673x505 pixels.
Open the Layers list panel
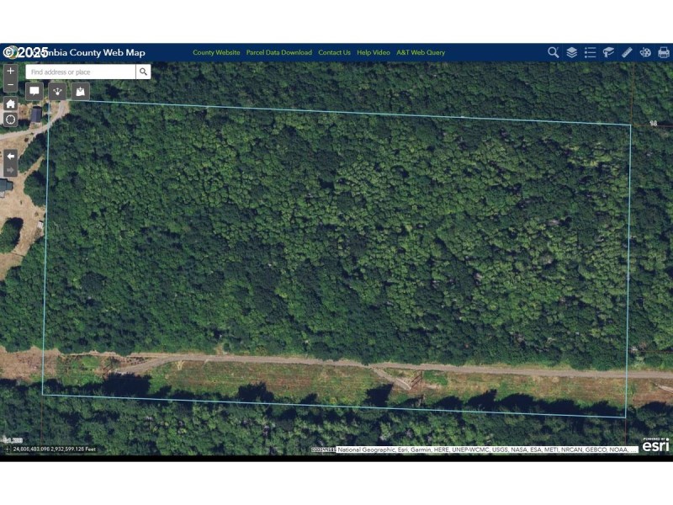pos(571,51)
